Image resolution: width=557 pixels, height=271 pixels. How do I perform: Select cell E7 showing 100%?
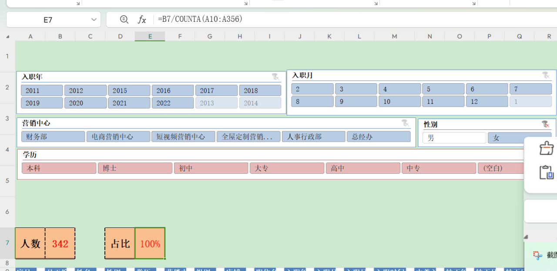pos(150,244)
